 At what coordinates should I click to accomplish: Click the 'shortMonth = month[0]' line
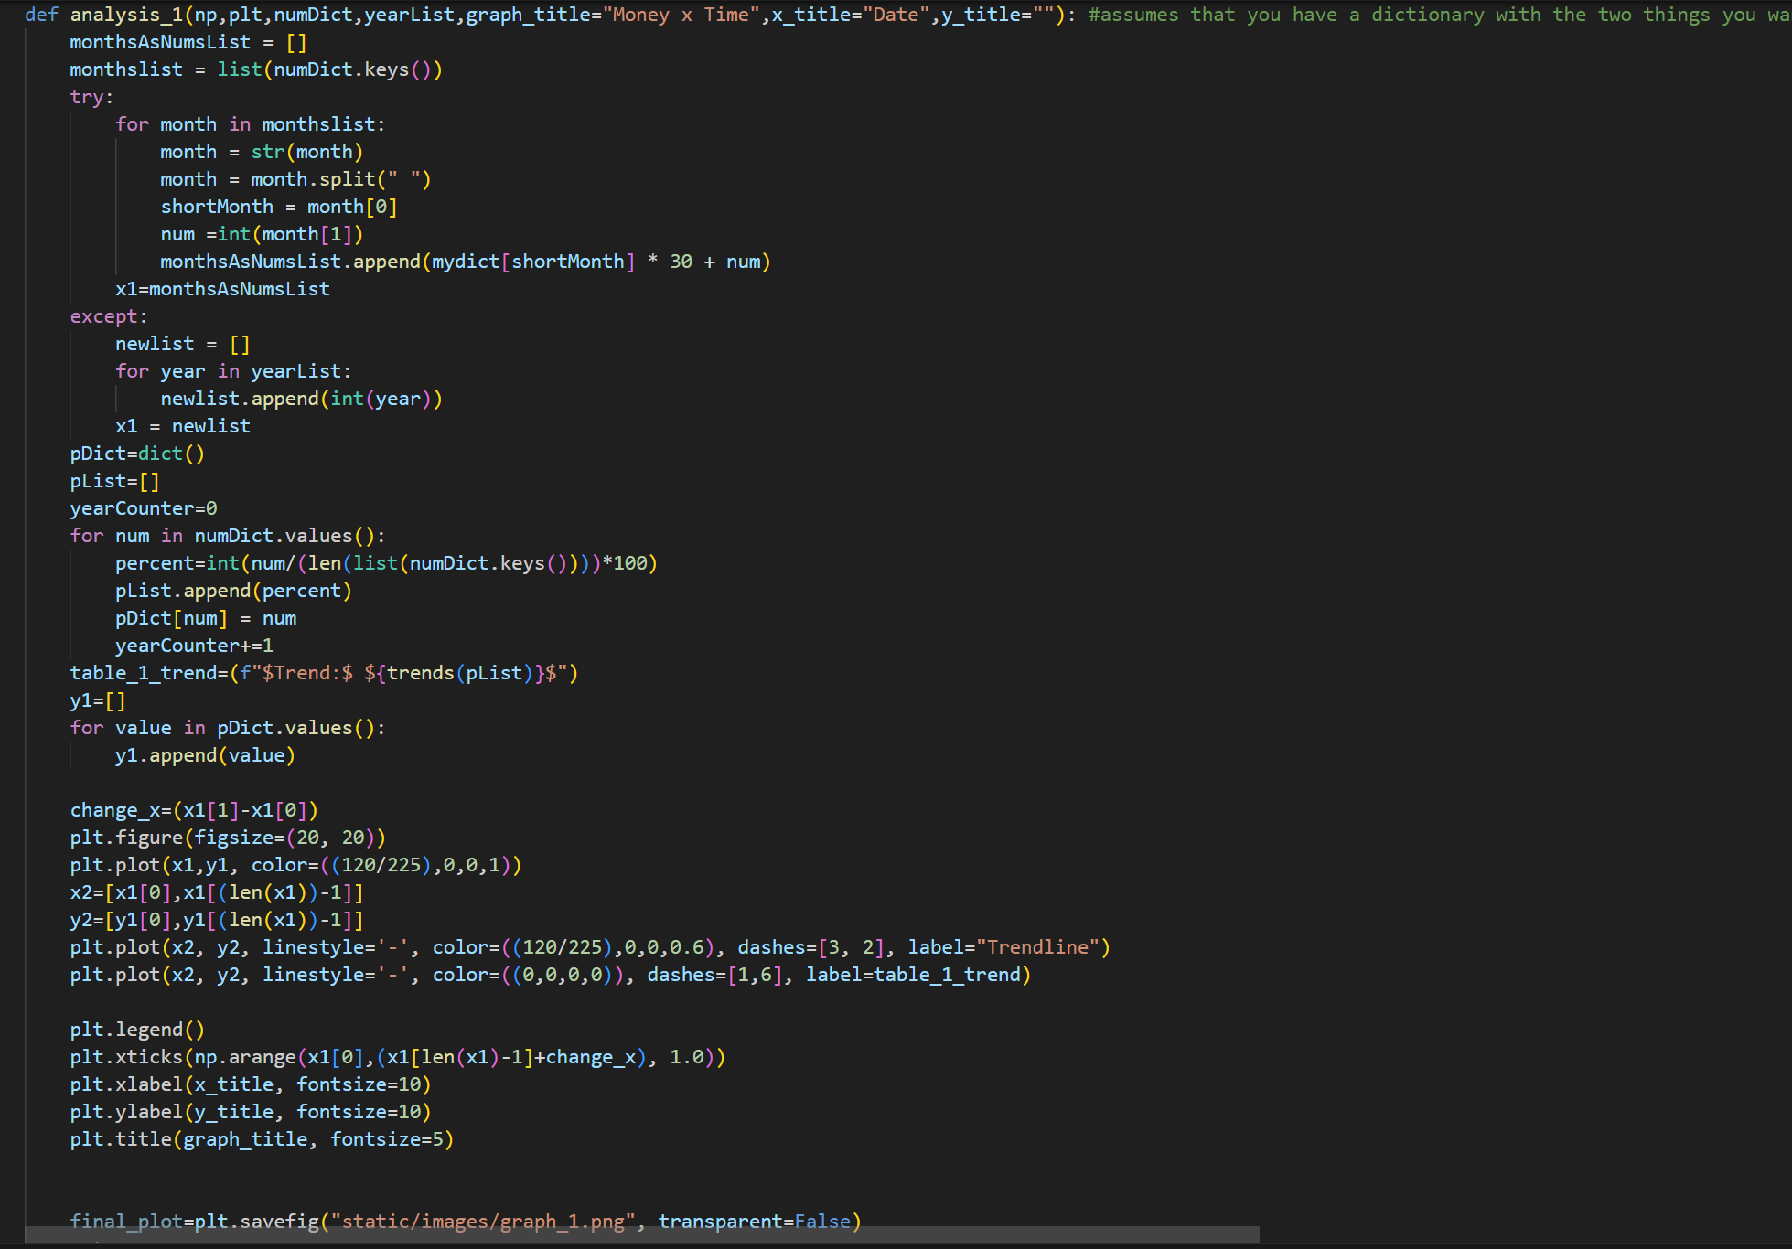[x=278, y=207]
